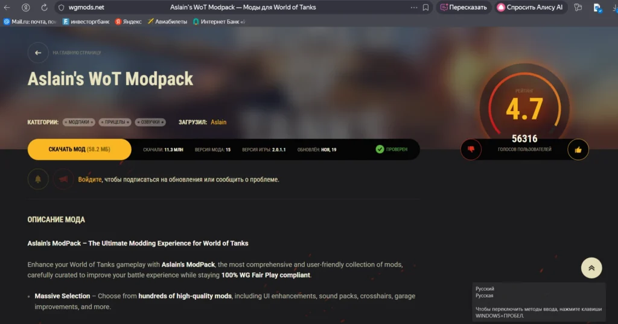Click the Пересказать button in toolbar

(x=463, y=8)
